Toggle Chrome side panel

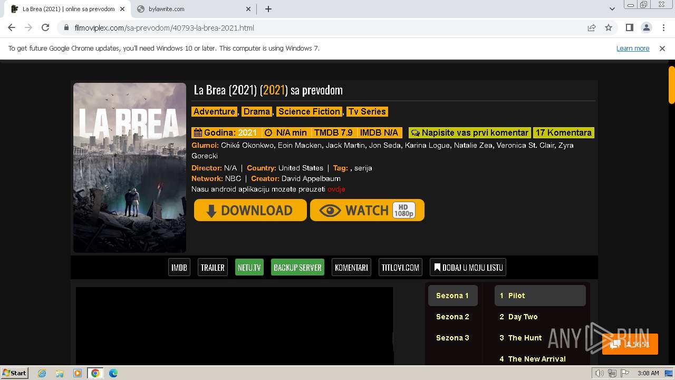coord(629,27)
